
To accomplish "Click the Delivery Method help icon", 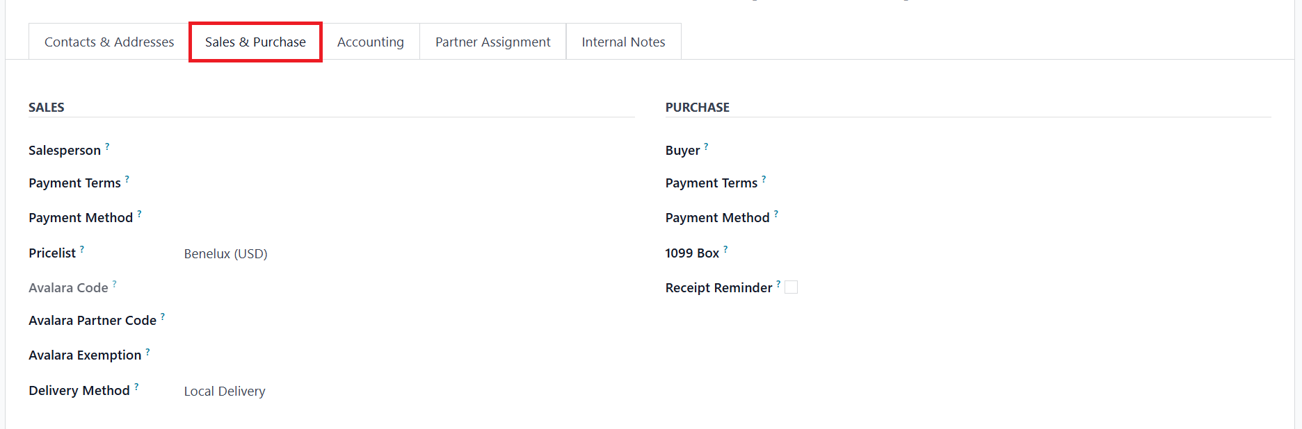I will point(136,386).
